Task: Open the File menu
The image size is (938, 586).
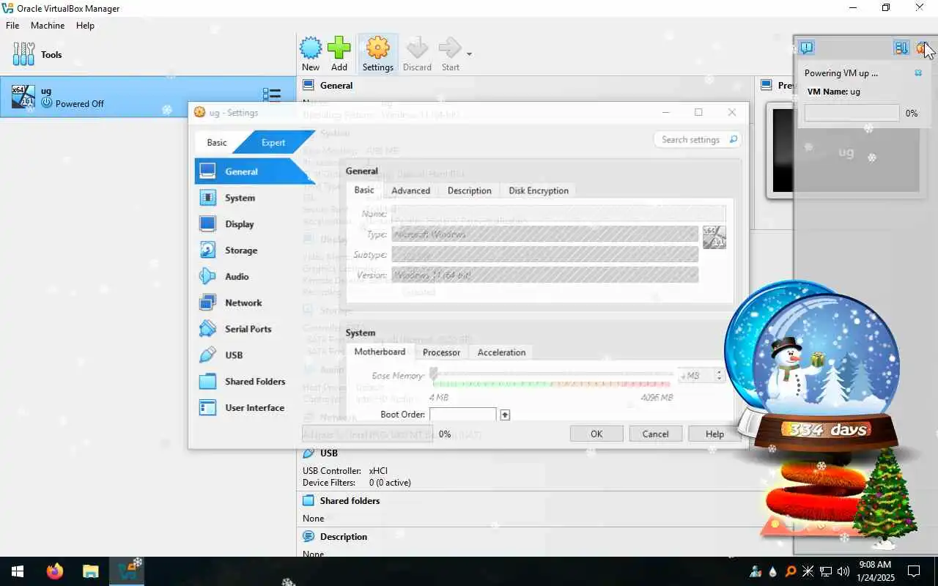Action: pyautogui.click(x=12, y=25)
